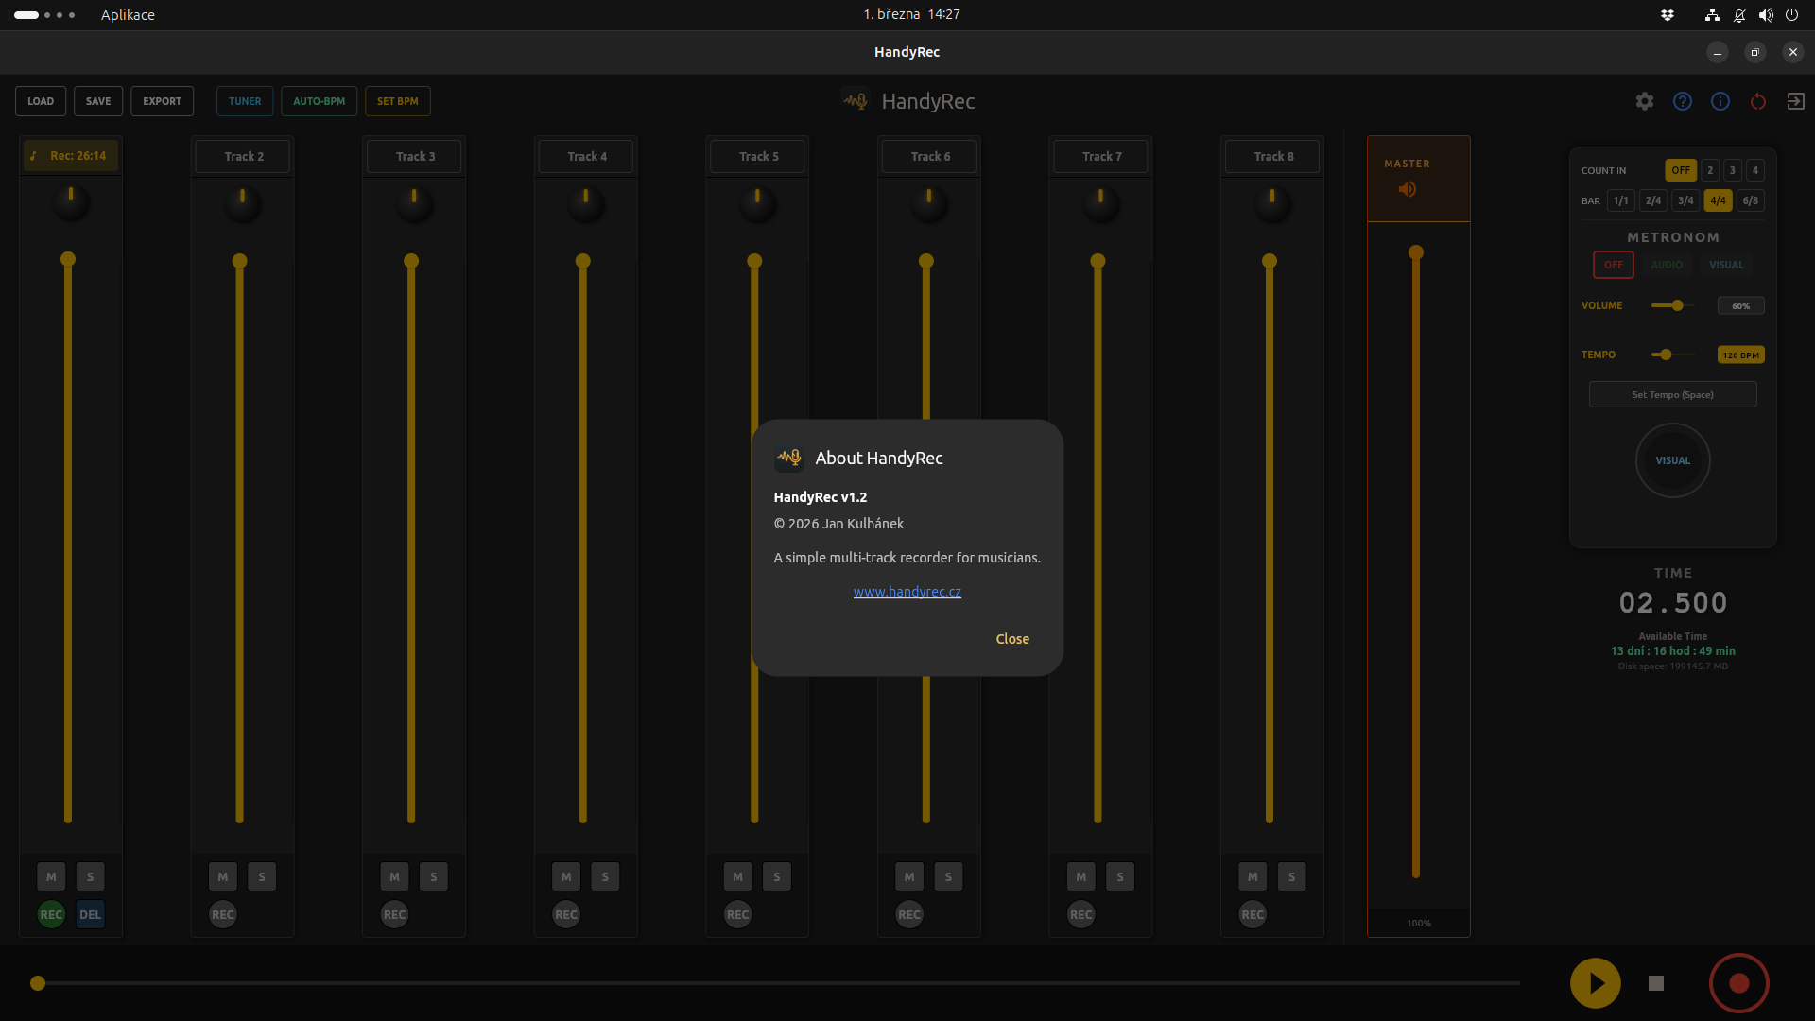1815x1021 pixels.
Task: Open the HandyRec settings gear icon
Action: point(1645,101)
